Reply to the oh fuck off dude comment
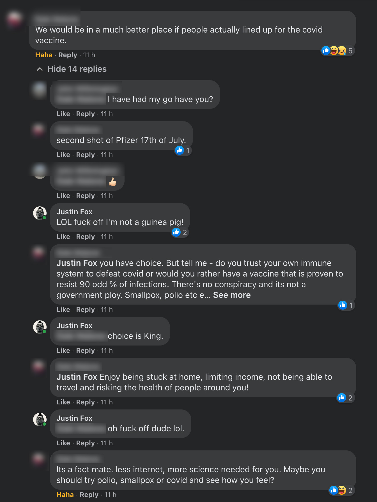This screenshot has width=377, height=502. pyautogui.click(x=85, y=443)
